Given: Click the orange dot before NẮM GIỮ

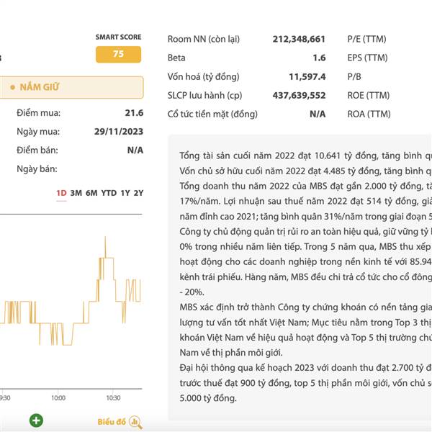Looking at the screenshot, I should pos(11,87).
